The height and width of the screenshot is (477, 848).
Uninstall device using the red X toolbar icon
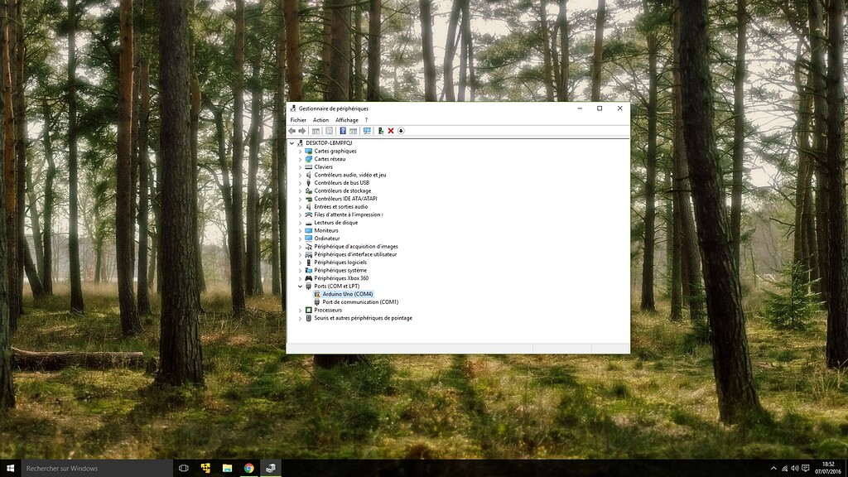click(x=392, y=131)
